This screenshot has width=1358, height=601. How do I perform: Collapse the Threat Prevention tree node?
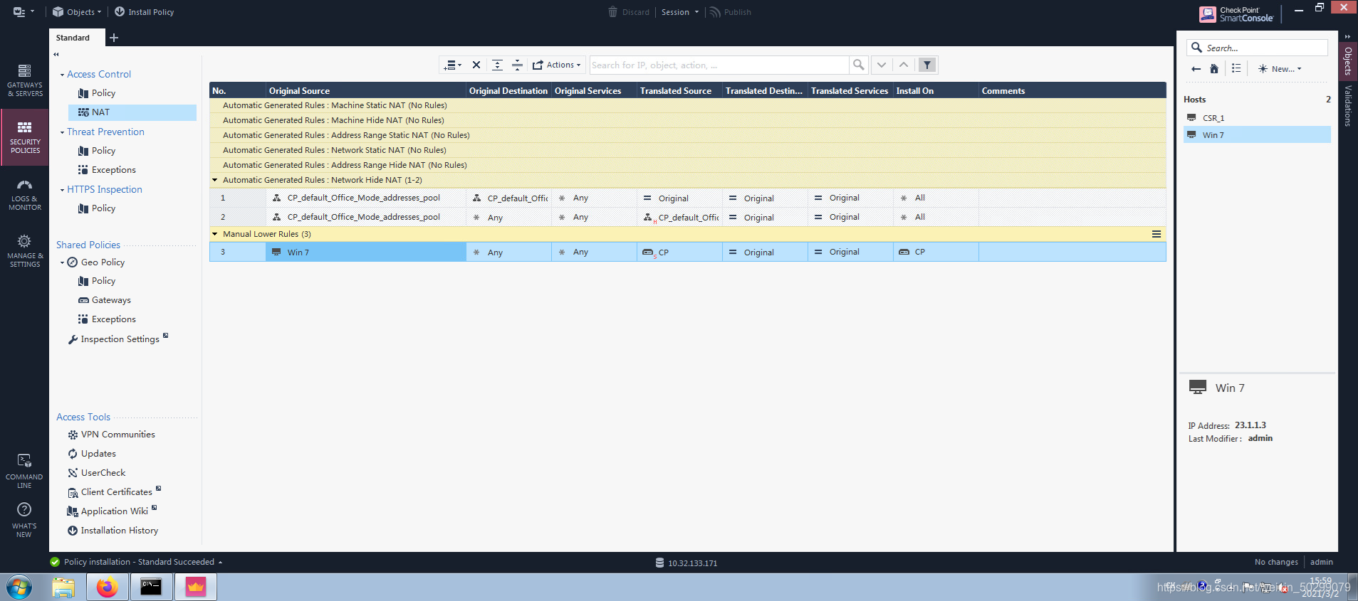[62, 132]
